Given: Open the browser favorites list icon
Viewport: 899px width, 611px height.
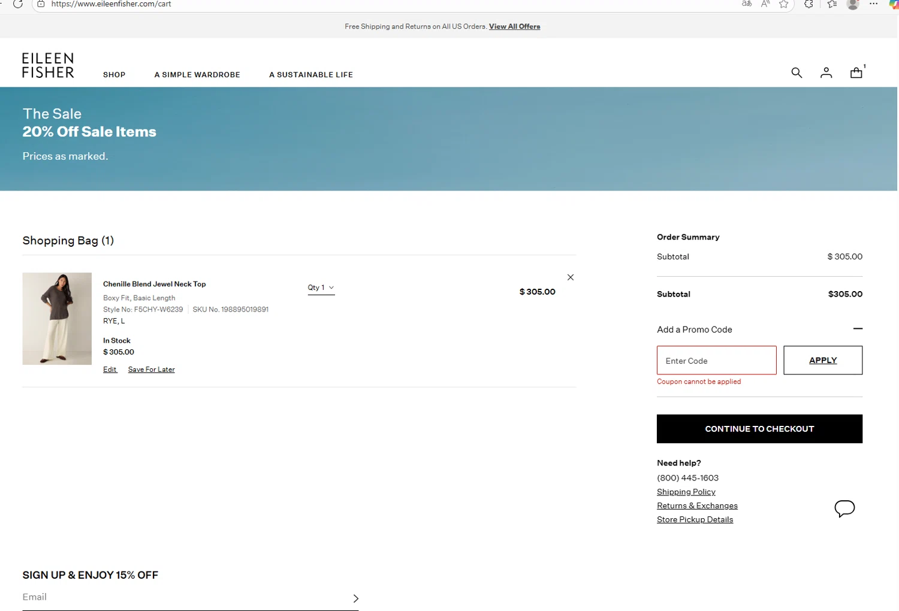Looking at the screenshot, I should [x=832, y=4].
